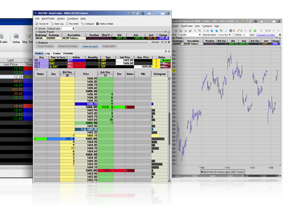Click the red C cancel icon in order 13.2 row
The height and width of the screenshot is (205, 288).
point(156,64)
